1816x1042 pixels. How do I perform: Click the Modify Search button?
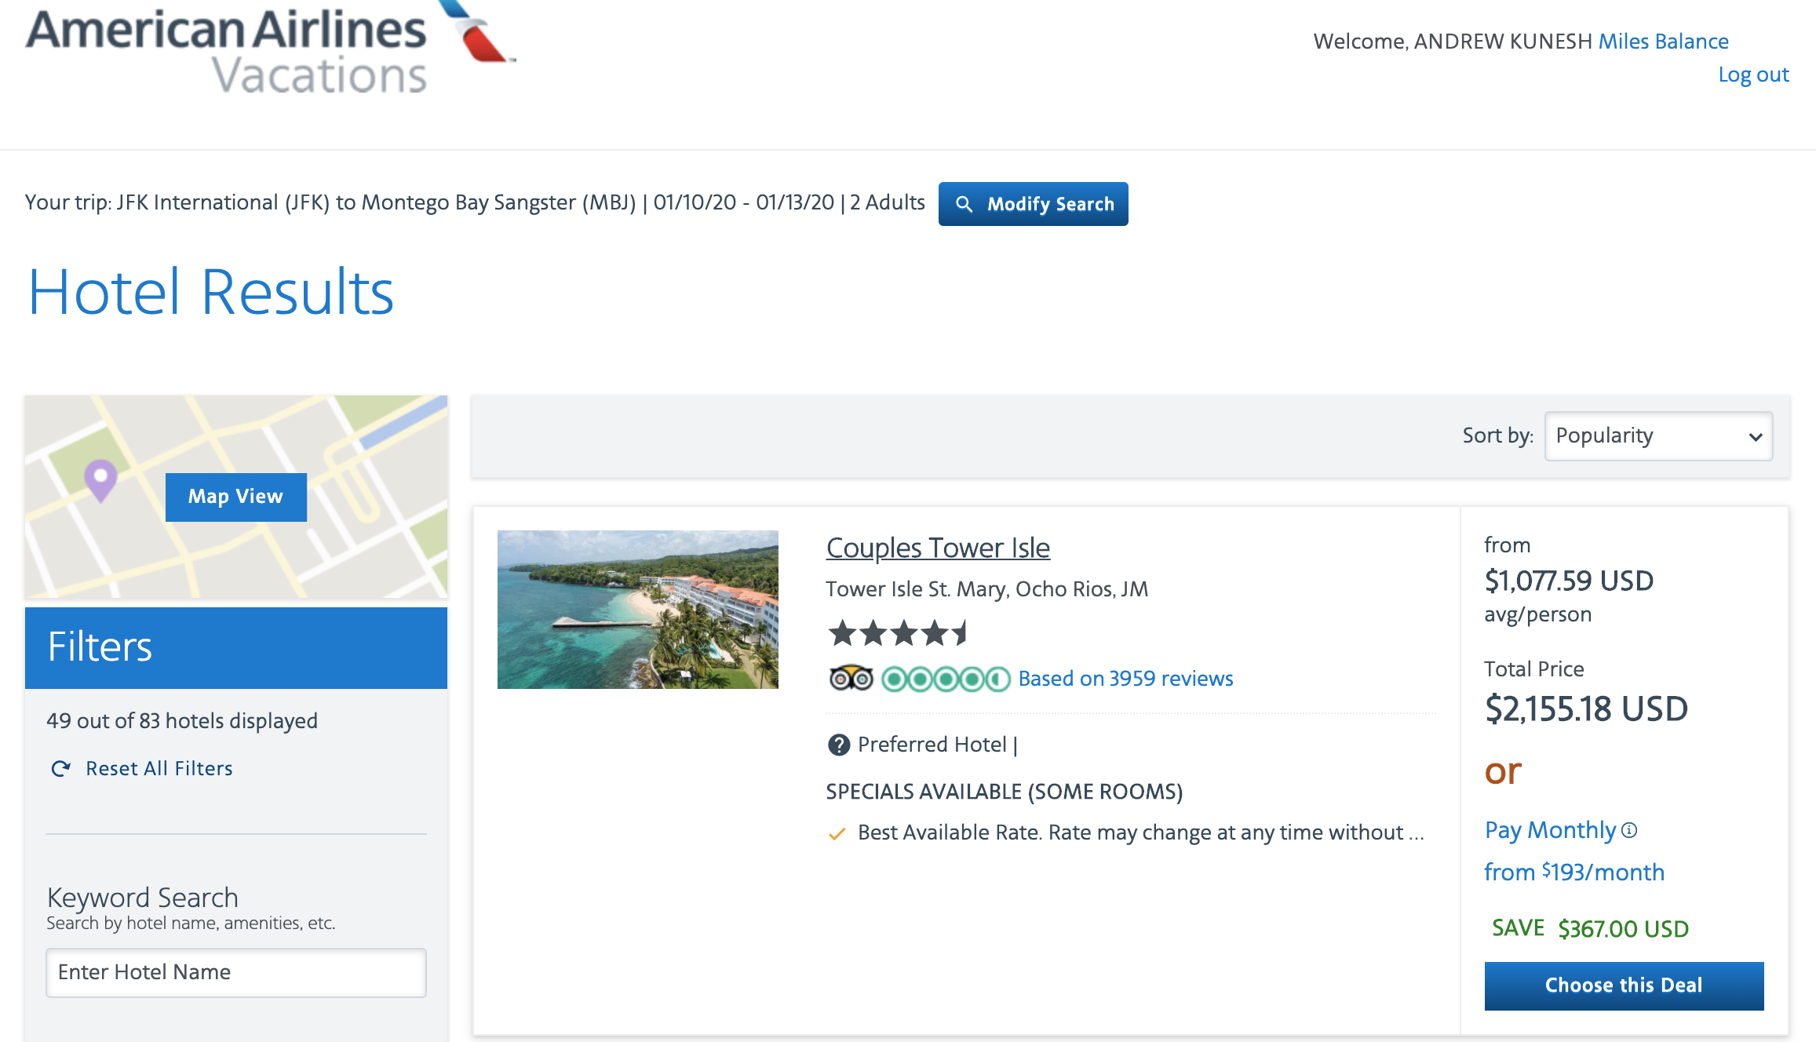click(1034, 204)
